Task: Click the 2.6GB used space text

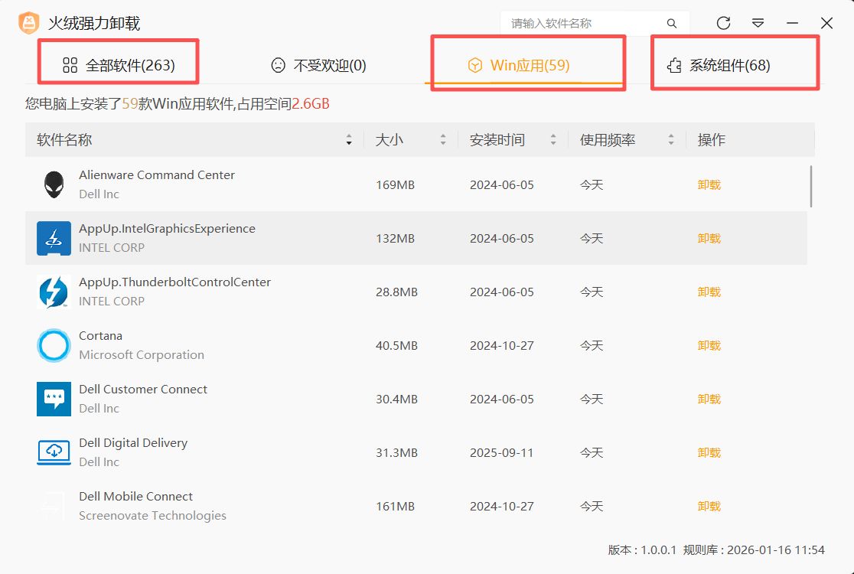Action: point(311,104)
